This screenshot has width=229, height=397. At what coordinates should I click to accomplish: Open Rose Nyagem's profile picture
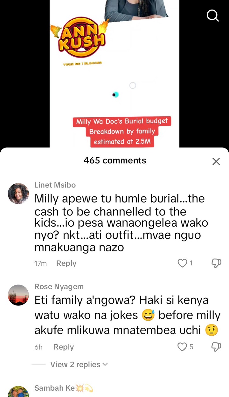pyautogui.click(x=18, y=295)
